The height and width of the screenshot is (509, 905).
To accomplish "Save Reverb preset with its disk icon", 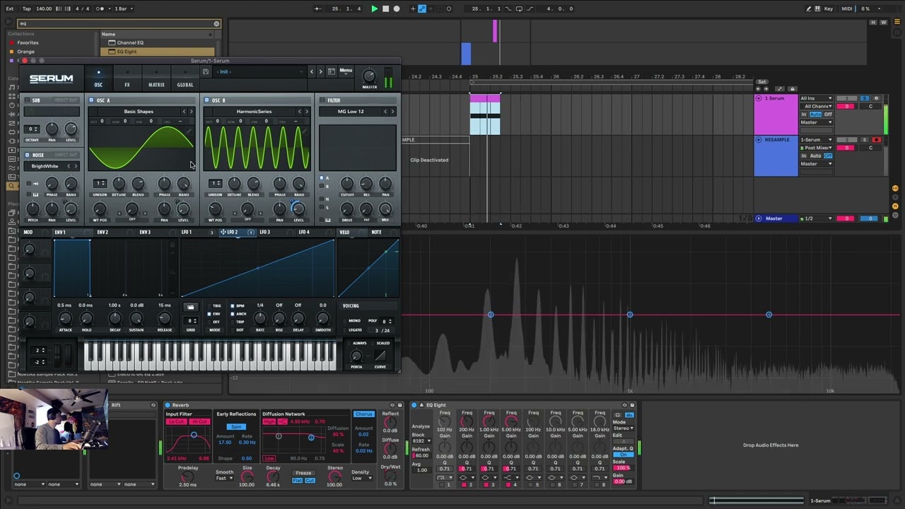I will click(401, 405).
